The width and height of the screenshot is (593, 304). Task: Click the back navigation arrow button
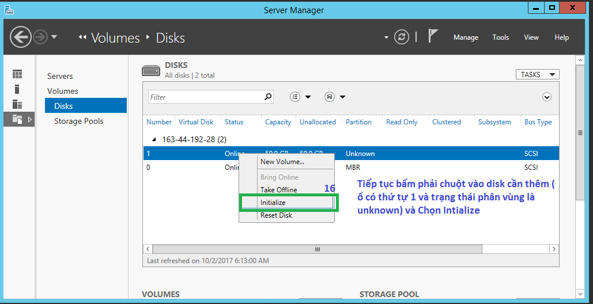tap(21, 37)
